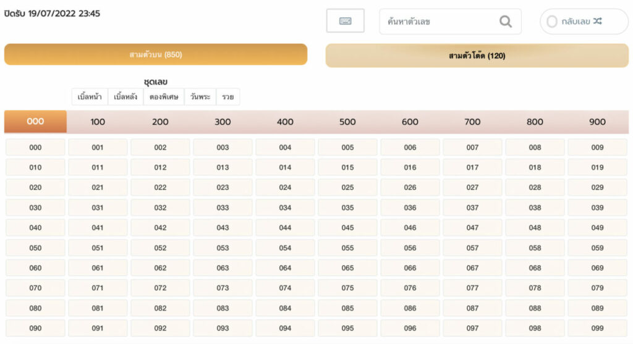
Task: Select number 099 in the grid
Action: 597,328
